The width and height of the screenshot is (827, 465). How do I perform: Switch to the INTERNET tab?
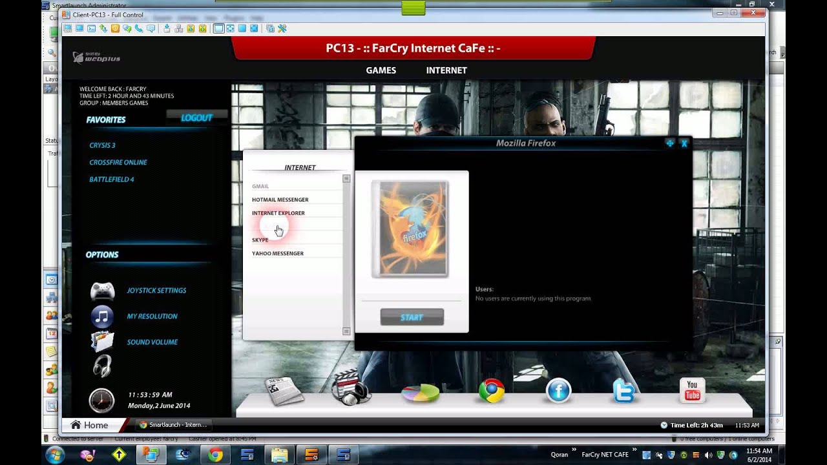point(446,70)
